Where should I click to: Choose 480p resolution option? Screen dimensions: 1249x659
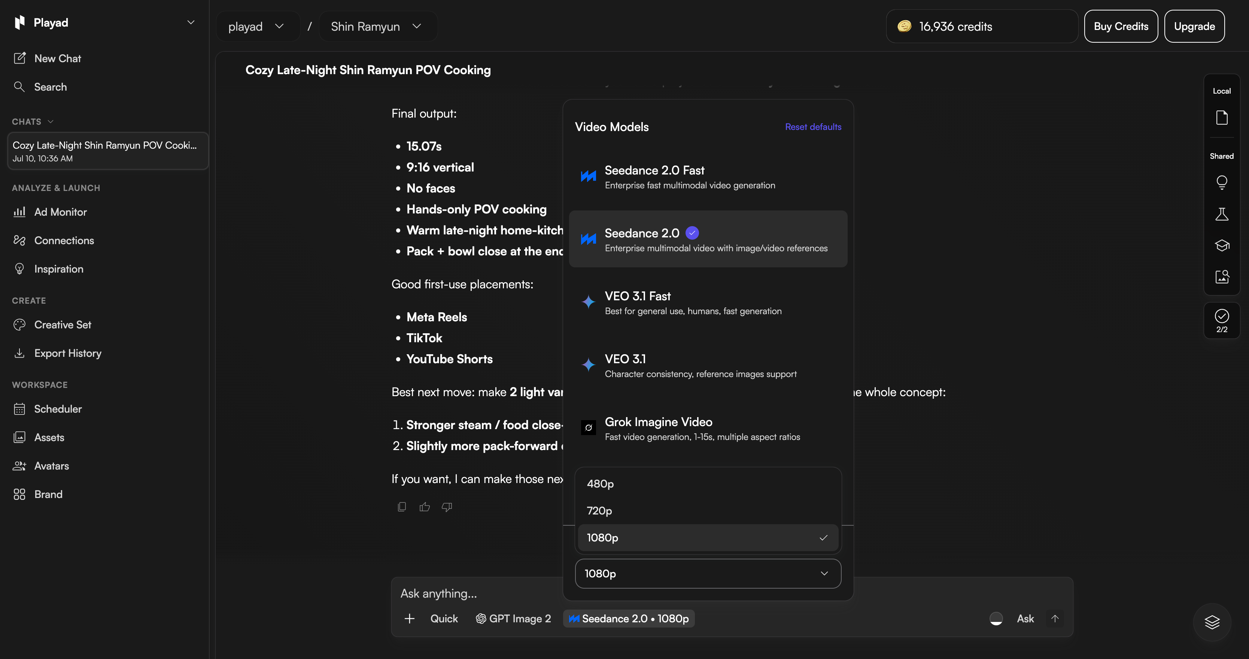point(707,484)
